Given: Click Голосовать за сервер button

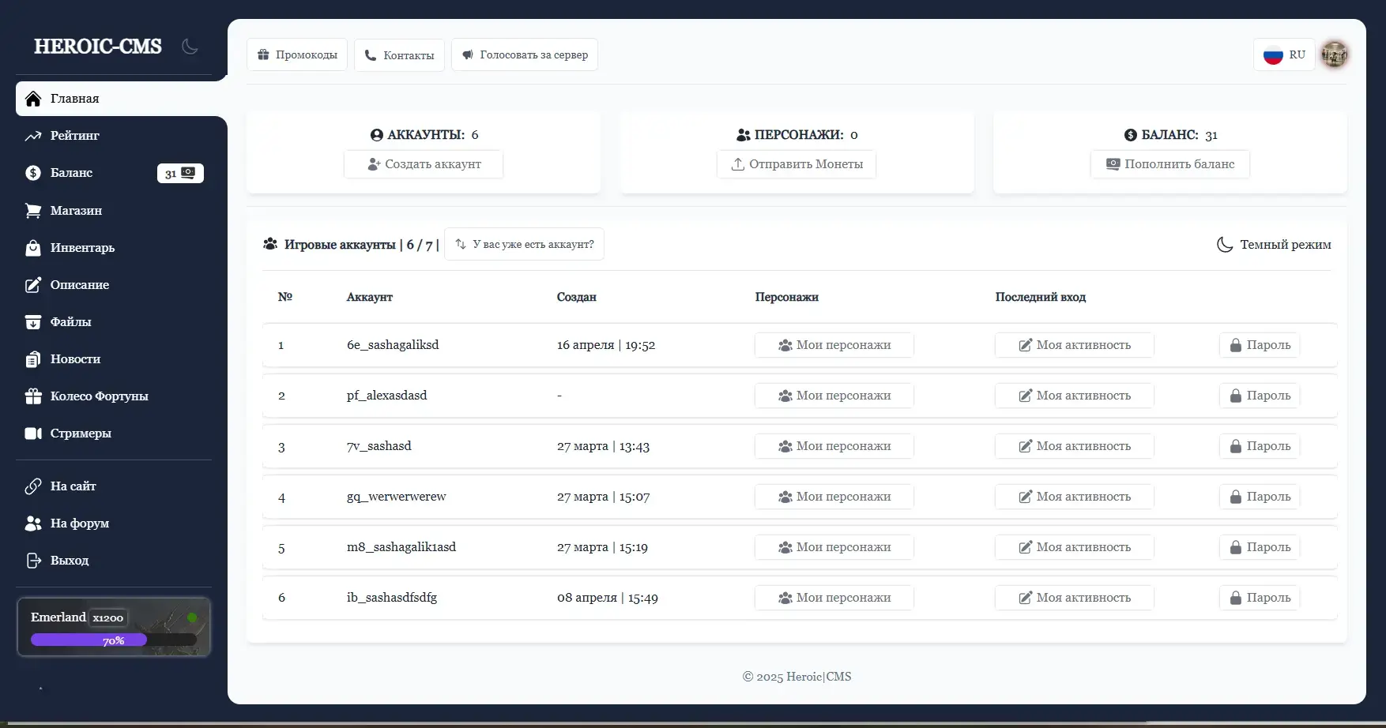Looking at the screenshot, I should click(x=525, y=54).
